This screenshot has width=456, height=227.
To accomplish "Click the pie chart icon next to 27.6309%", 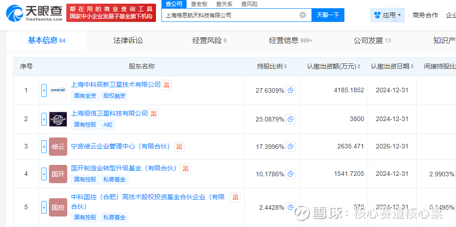I will [x=290, y=90].
